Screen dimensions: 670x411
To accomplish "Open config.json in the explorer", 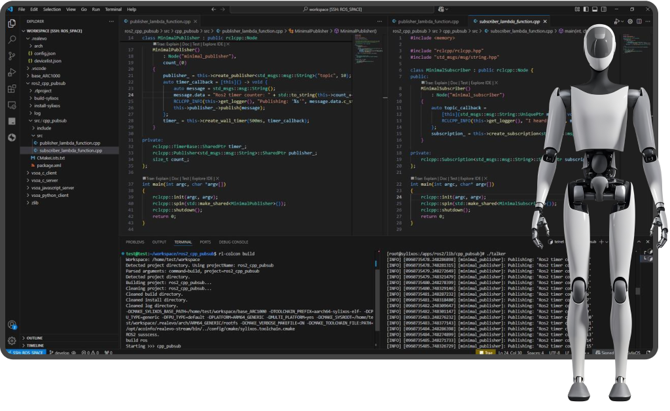I will [x=44, y=54].
